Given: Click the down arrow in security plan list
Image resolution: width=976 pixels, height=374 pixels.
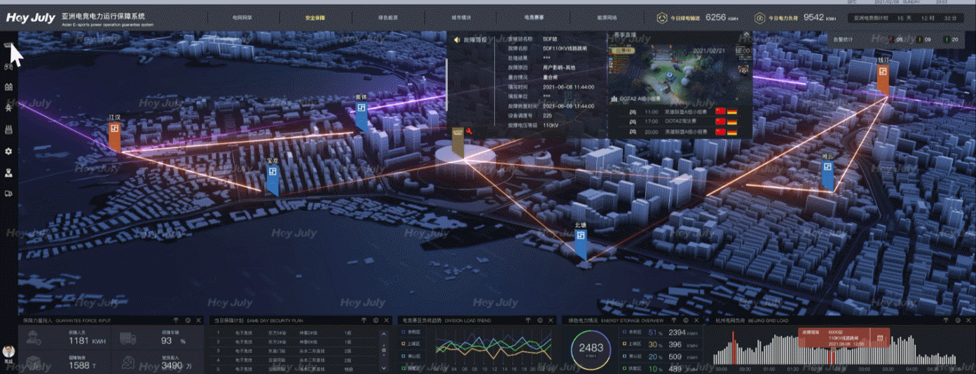Looking at the screenshot, I should (383, 368).
